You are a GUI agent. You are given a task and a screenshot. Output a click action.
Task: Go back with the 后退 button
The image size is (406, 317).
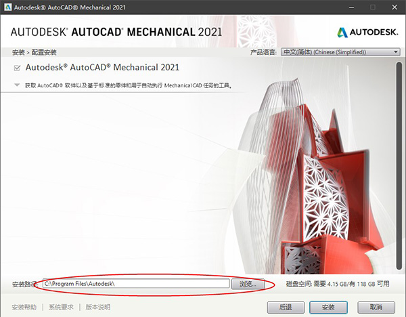click(x=286, y=308)
